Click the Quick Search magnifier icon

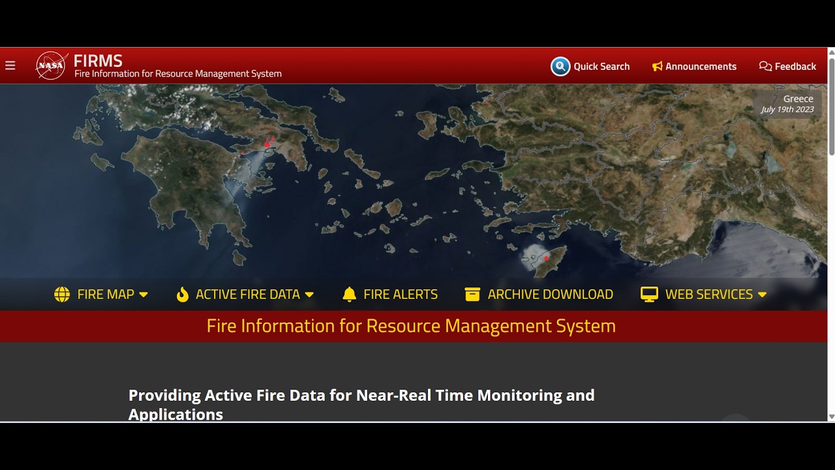[560, 66]
